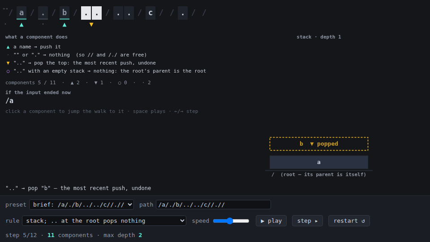
Task: Click "step 5/12" status text
Action: coord(21,235)
